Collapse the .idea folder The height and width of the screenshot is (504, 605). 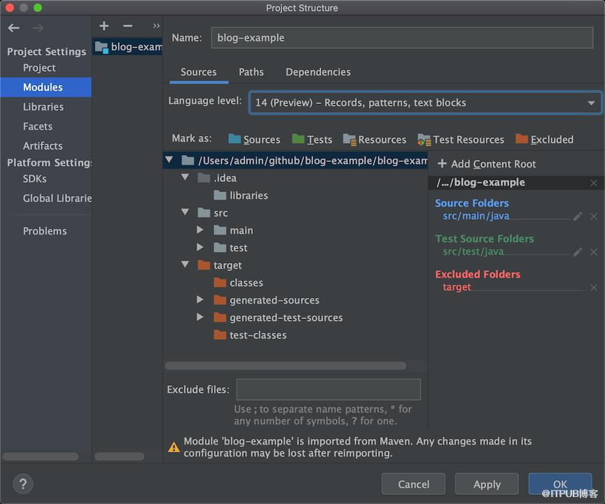pos(185,177)
